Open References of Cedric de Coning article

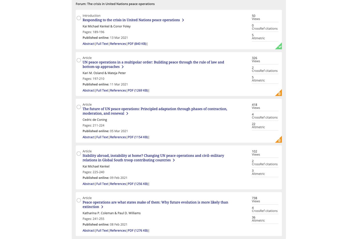(x=118, y=137)
